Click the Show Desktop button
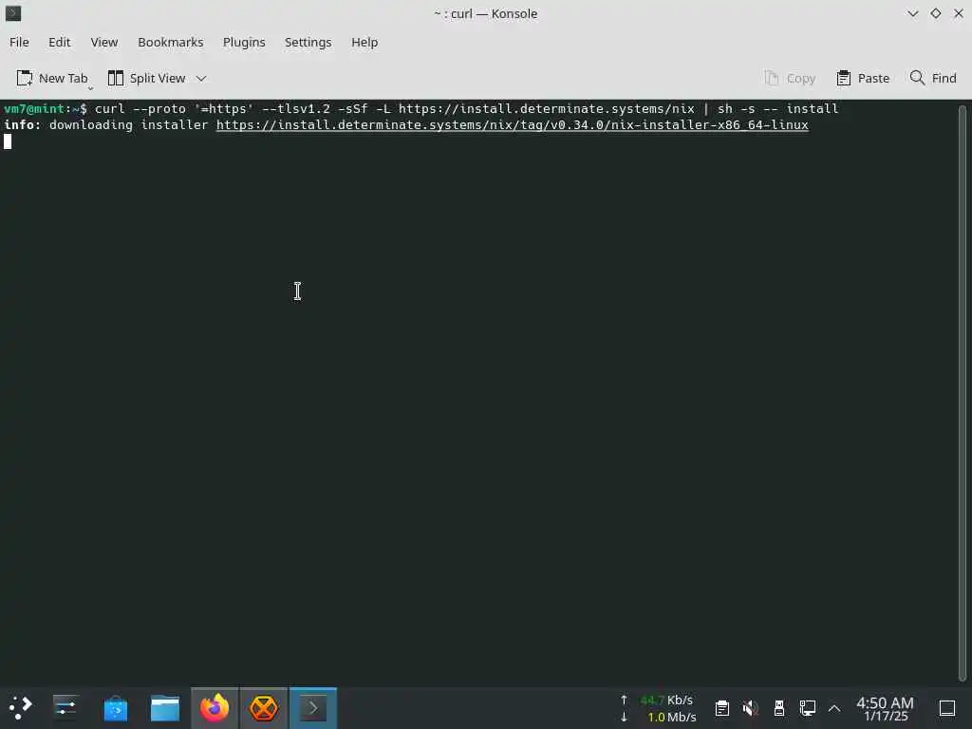 [x=947, y=708]
